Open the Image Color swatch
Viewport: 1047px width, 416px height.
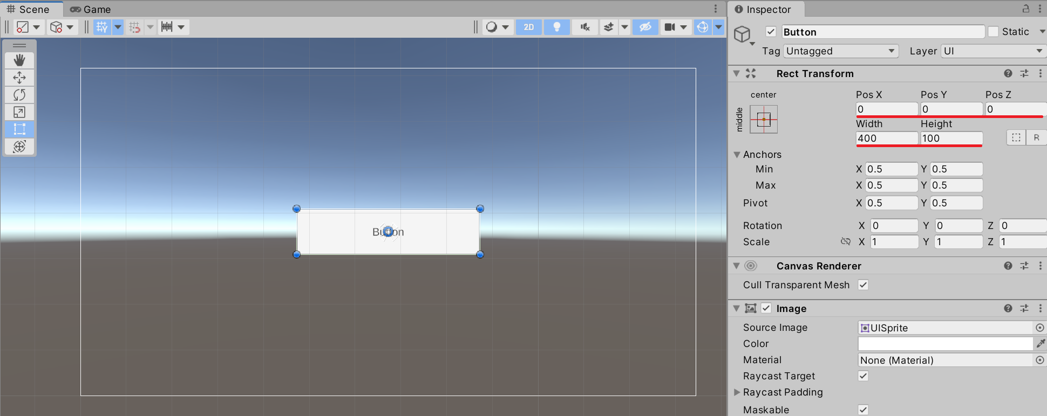tap(945, 344)
